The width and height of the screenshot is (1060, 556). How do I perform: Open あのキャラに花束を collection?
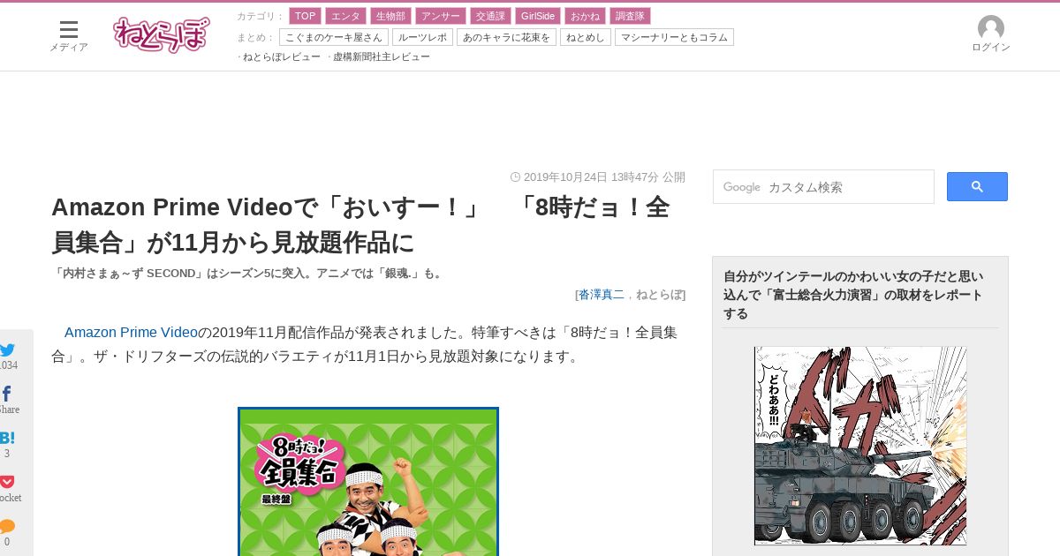coord(506,37)
